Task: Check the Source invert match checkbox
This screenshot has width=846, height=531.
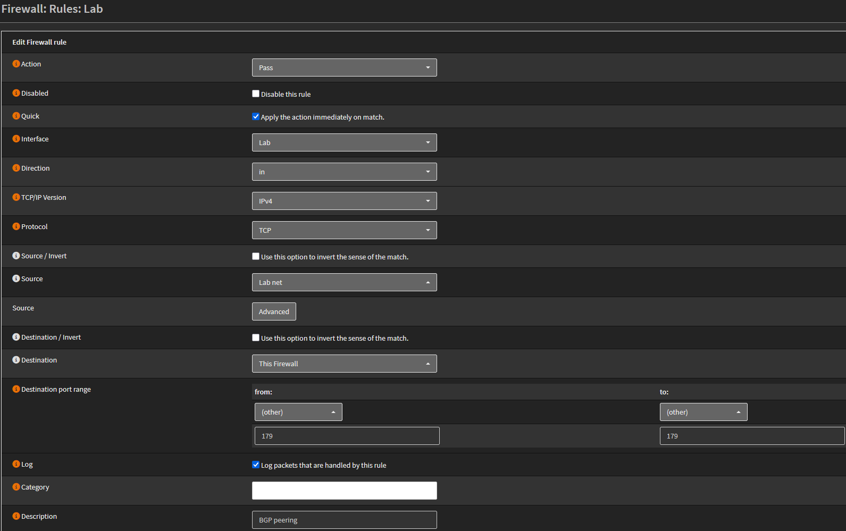Action: 256,256
